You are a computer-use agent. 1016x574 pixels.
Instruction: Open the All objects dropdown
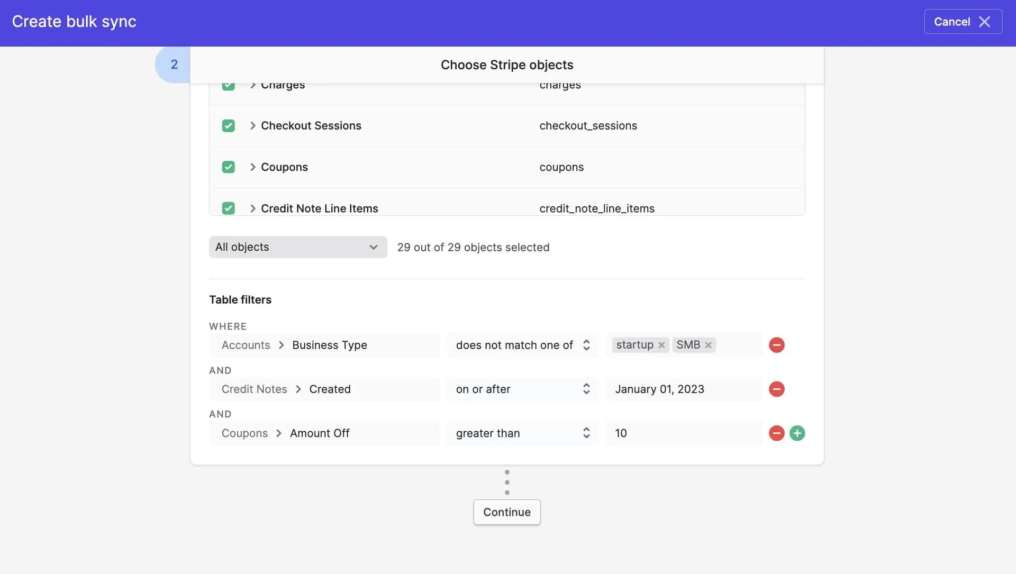pos(297,247)
